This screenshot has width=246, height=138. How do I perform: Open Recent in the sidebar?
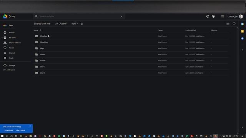click(x=12, y=48)
